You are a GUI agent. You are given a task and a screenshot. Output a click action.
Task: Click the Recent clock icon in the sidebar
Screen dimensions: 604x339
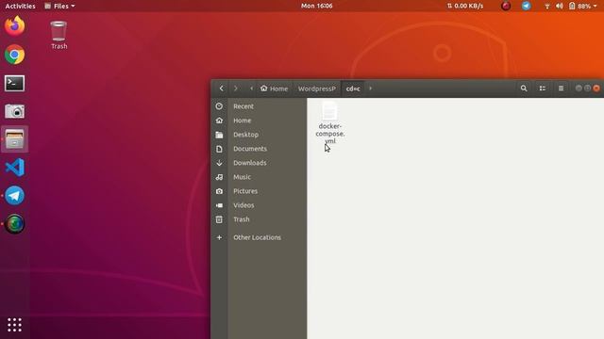[x=219, y=106]
